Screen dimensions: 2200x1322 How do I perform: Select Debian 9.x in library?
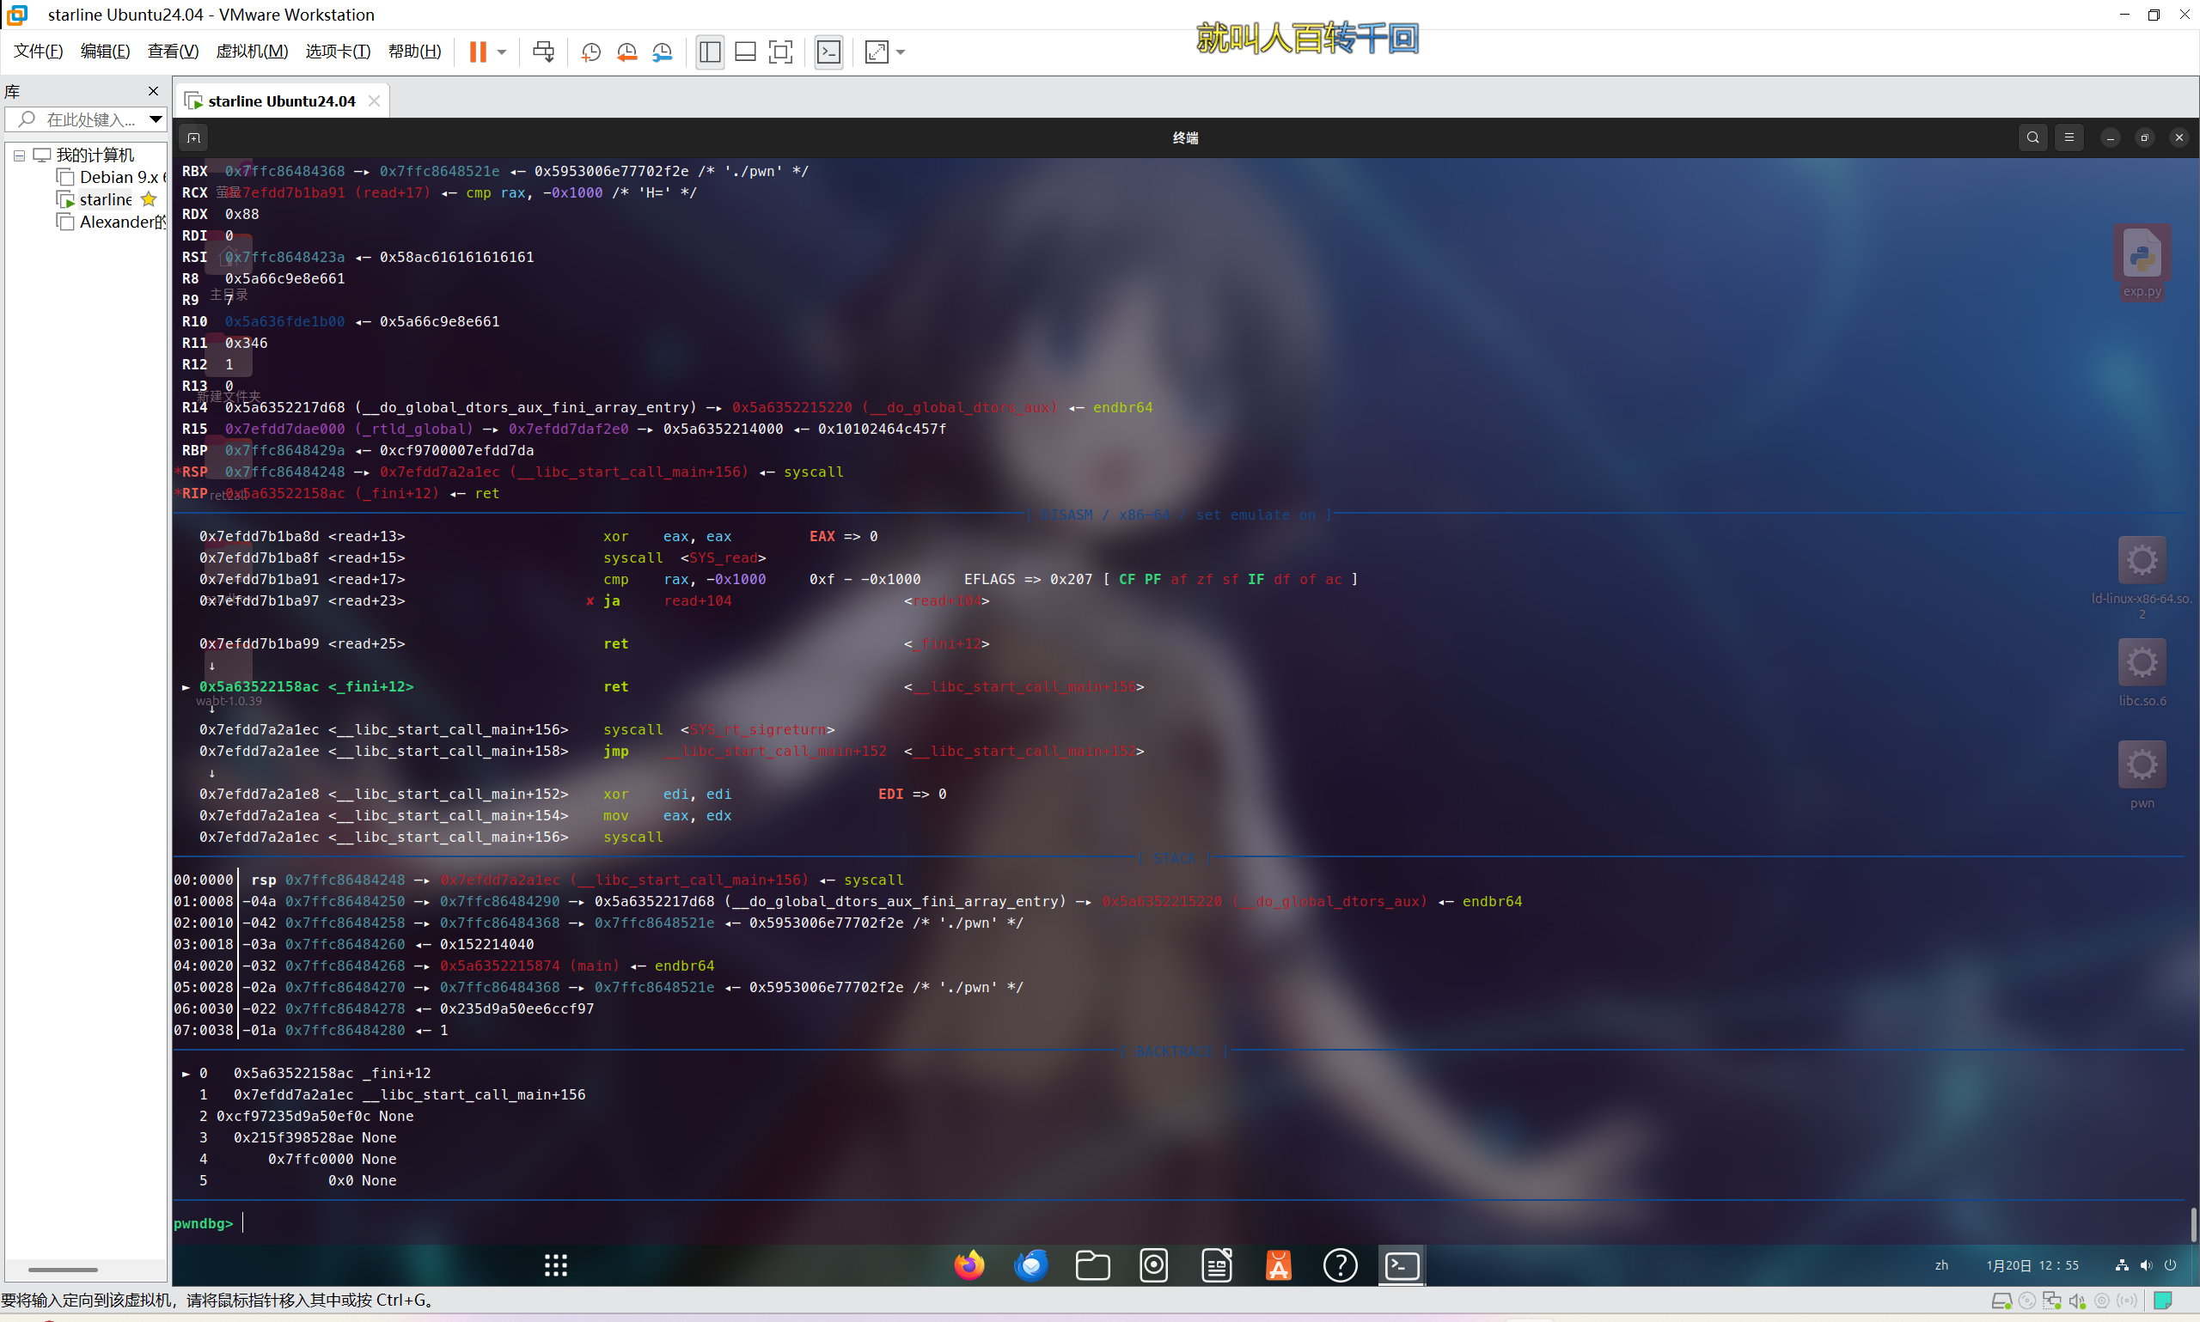118,177
